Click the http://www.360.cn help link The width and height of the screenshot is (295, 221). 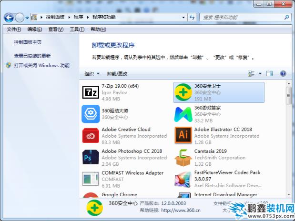click(x=181, y=210)
